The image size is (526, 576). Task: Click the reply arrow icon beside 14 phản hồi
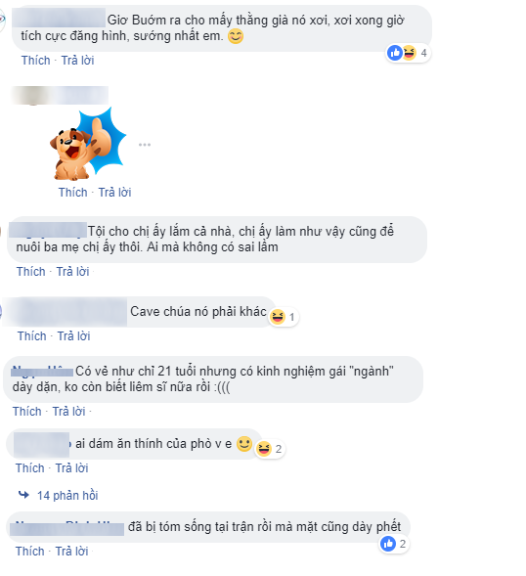[x=23, y=495]
